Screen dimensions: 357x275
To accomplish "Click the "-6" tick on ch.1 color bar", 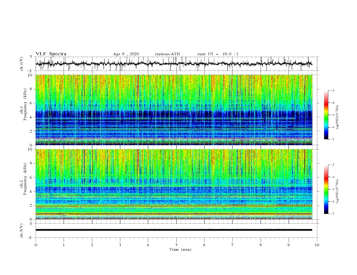I will (332, 127).
